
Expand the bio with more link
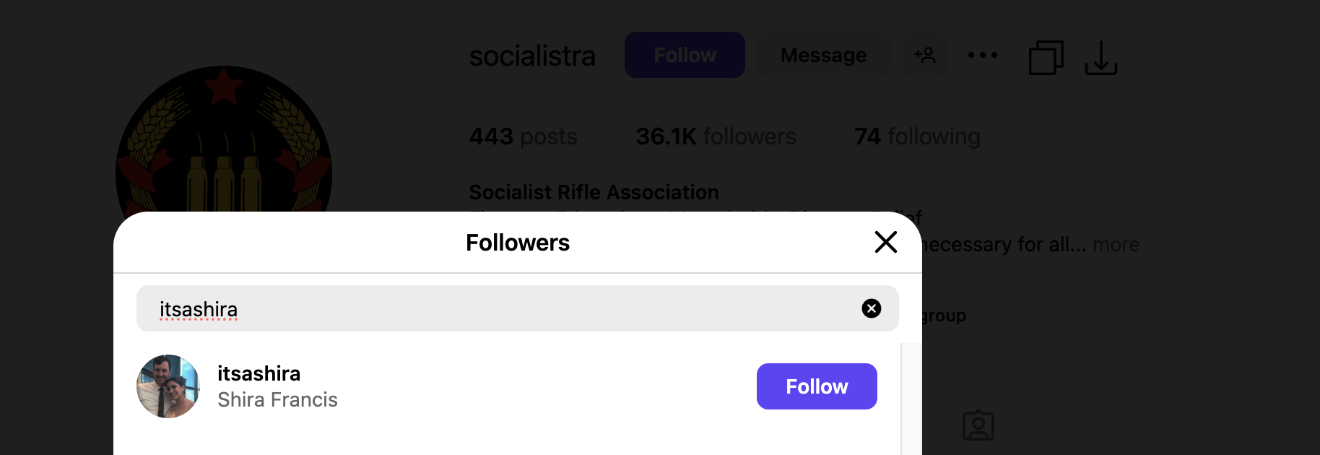(x=1116, y=245)
